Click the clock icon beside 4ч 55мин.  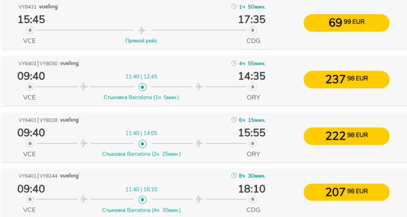(x=234, y=63)
